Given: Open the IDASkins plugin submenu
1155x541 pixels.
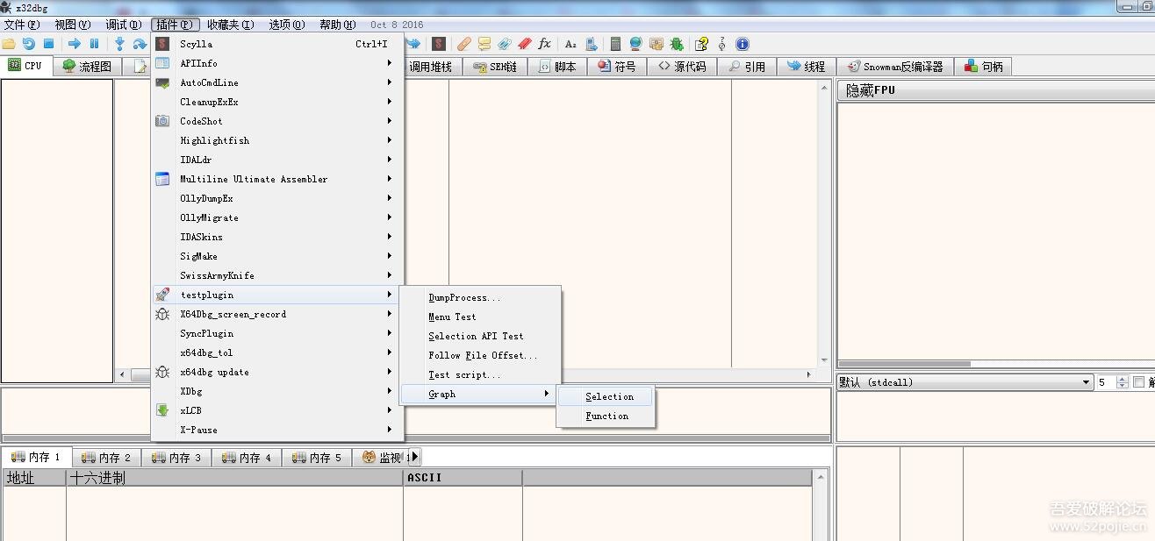Looking at the screenshot, I should pos(277,237).
